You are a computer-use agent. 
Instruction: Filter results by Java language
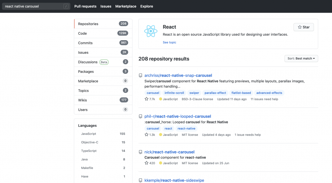click(x=103, y=159)
